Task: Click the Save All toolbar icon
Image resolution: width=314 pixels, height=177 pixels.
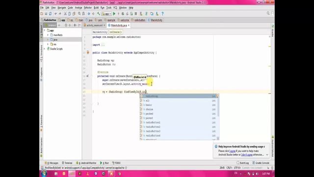Action: [x=46, y=14]
